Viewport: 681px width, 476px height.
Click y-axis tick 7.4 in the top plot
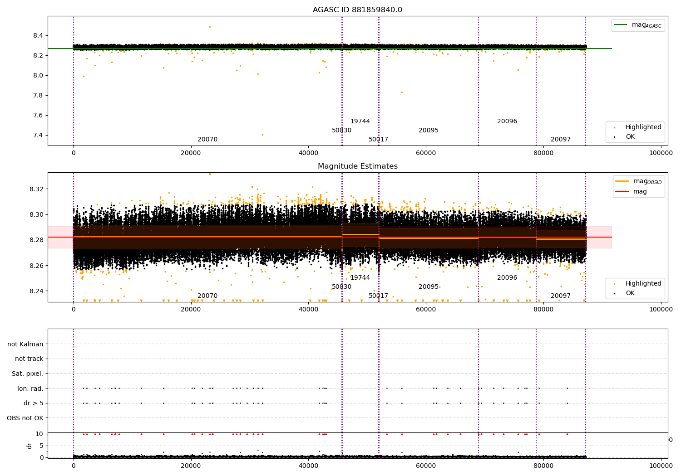coord(38,136)
